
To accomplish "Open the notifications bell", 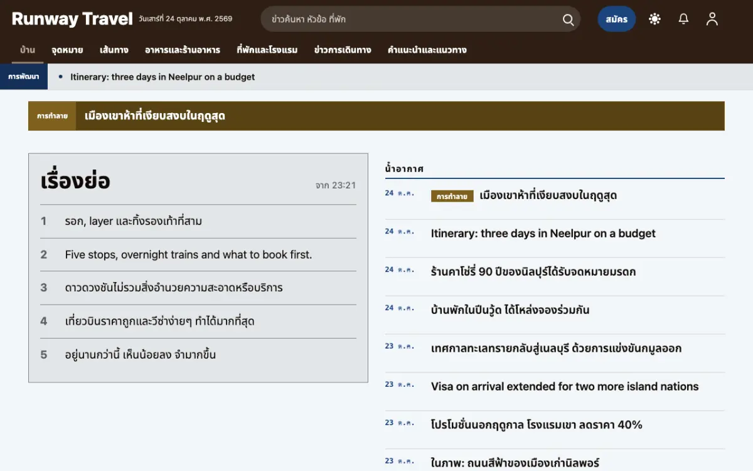I will tap(683, 19).
